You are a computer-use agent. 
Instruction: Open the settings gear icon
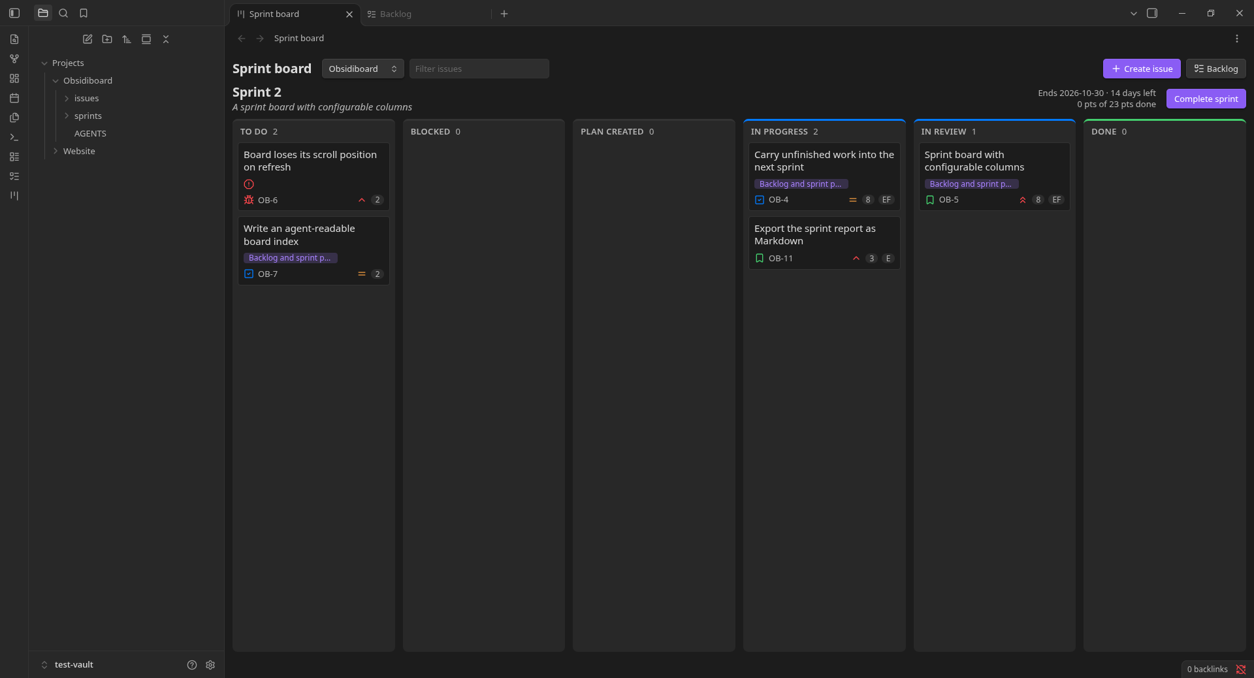(x=210, y=665)
